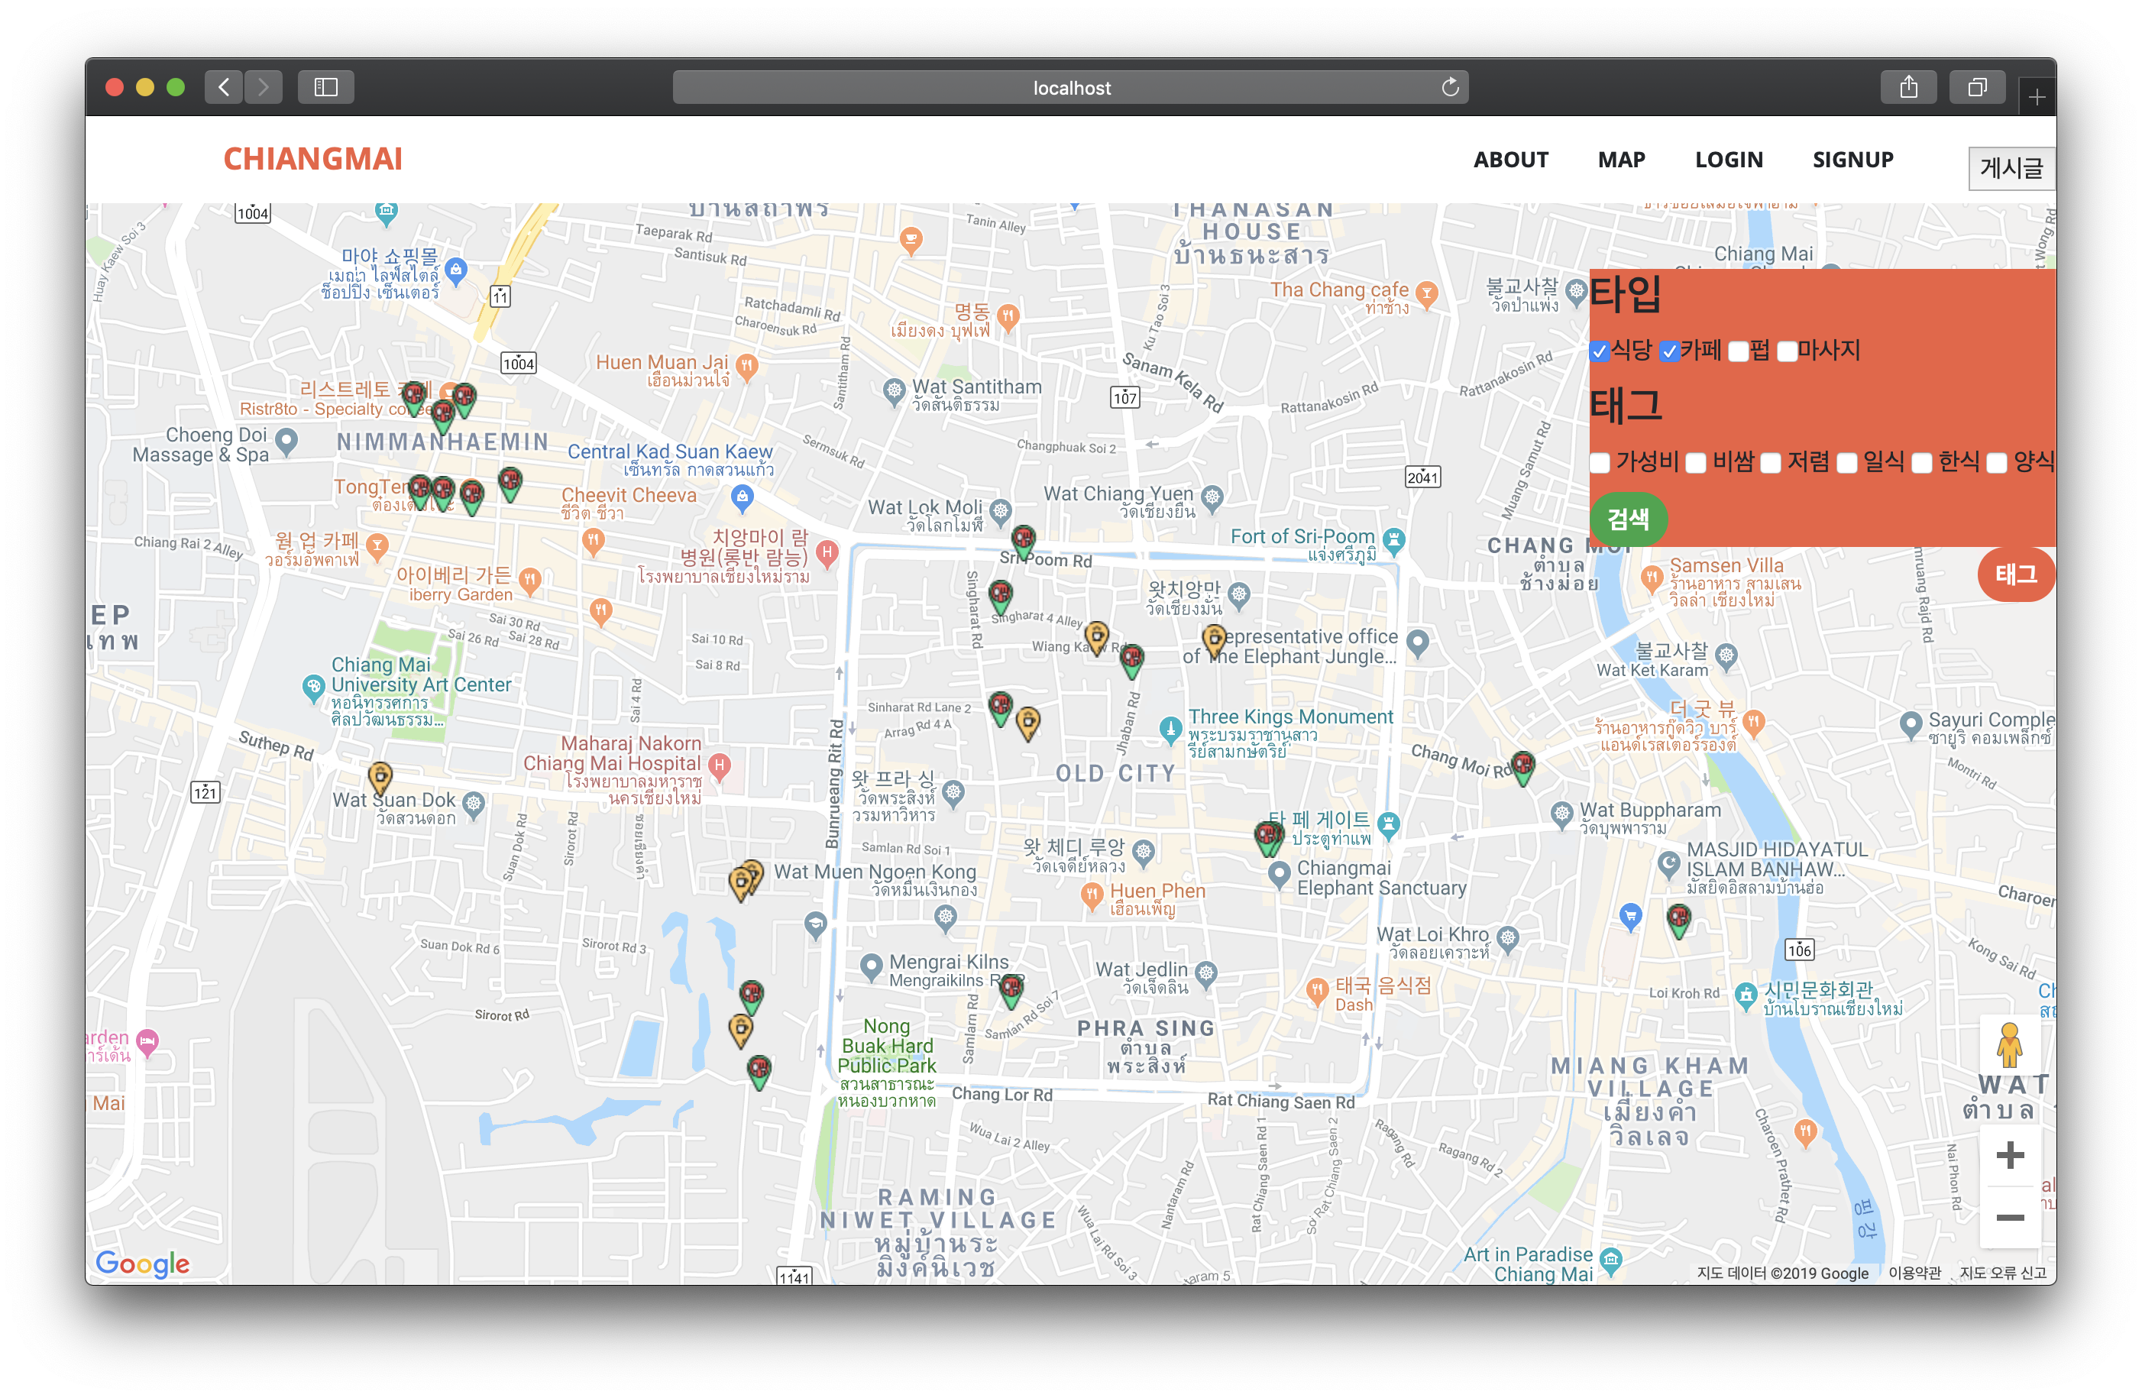Uncheck the 카페 type checkbox
This screenshot has height=1398, width=2142.
click(x=1669, y=351)
